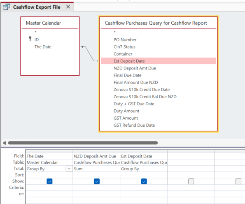This screenshot has width=245, height=204.
Task: Select ID field in Master Calendar
Action: click(x=37, y=39)
